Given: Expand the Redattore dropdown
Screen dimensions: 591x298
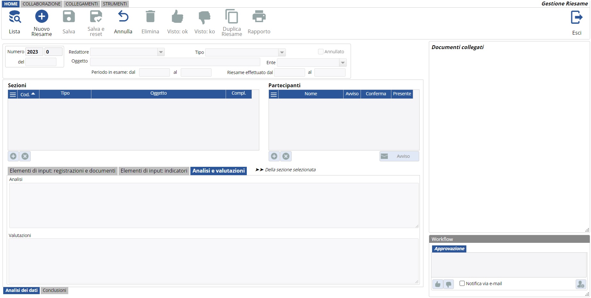Looking at the screenshot, I should pyautogui.click(x=161, y=52).
